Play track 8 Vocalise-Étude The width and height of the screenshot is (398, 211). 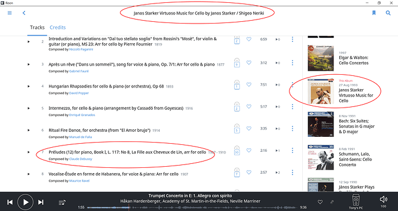pyautogui.click(x=29, y=174)
